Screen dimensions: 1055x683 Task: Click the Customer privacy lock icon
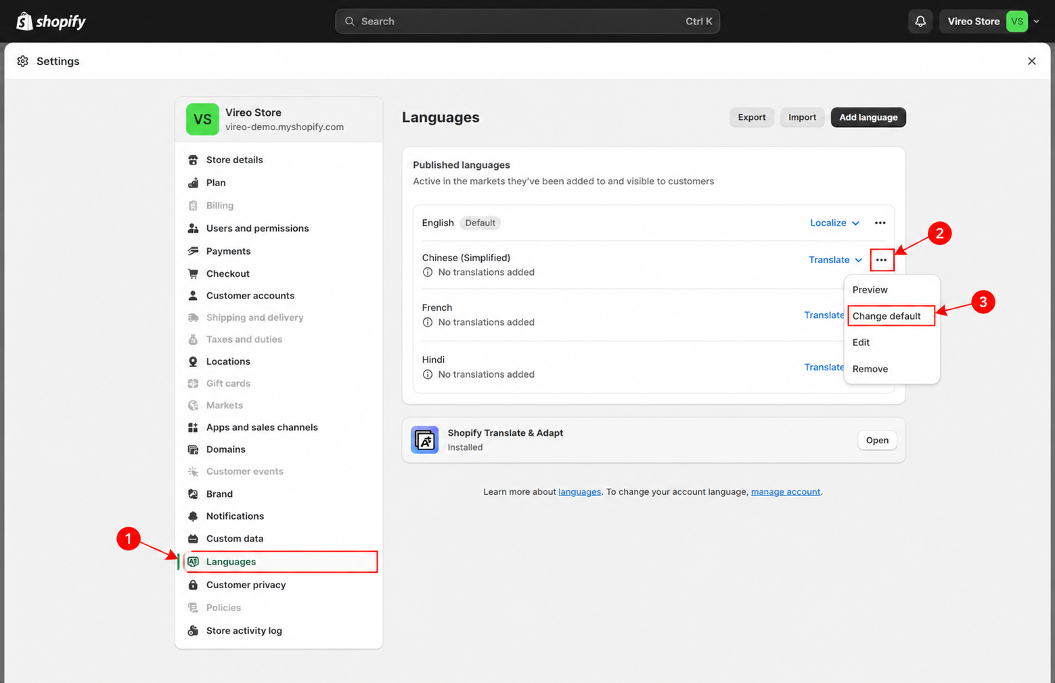click(193, 585)
